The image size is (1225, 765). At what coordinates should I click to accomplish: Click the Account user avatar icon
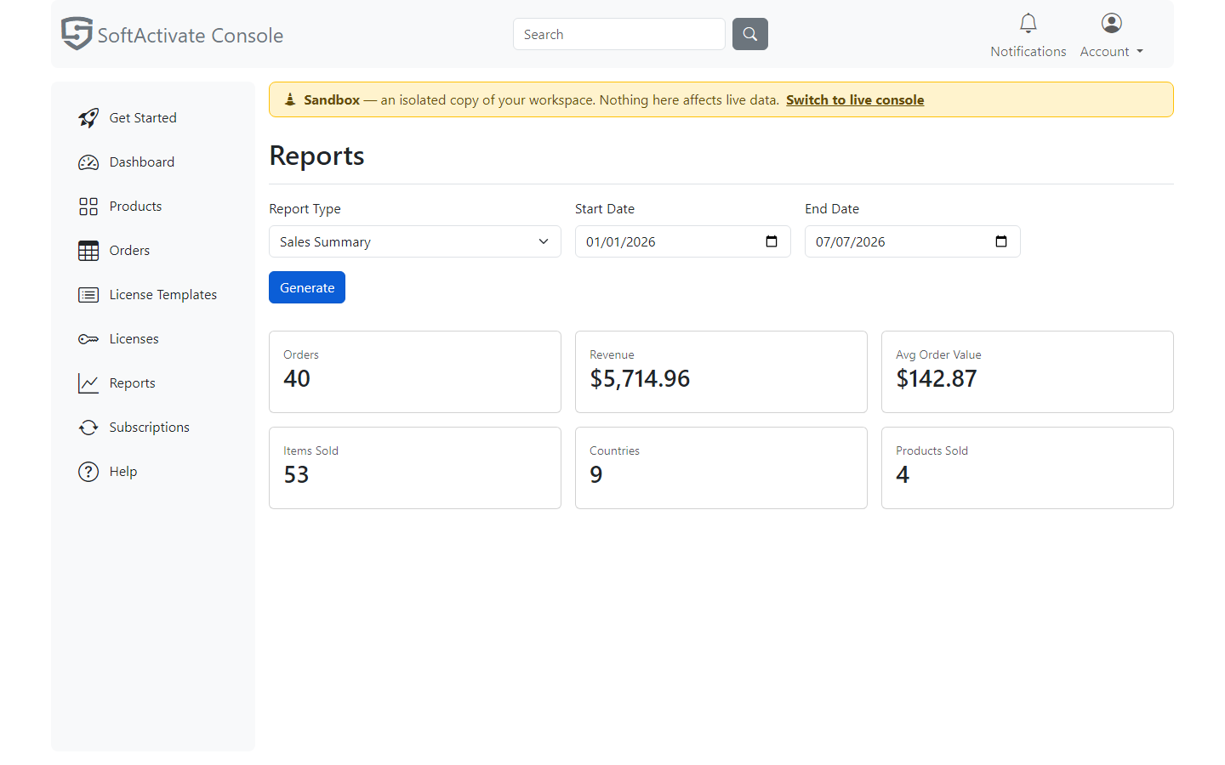(1111, 23)
